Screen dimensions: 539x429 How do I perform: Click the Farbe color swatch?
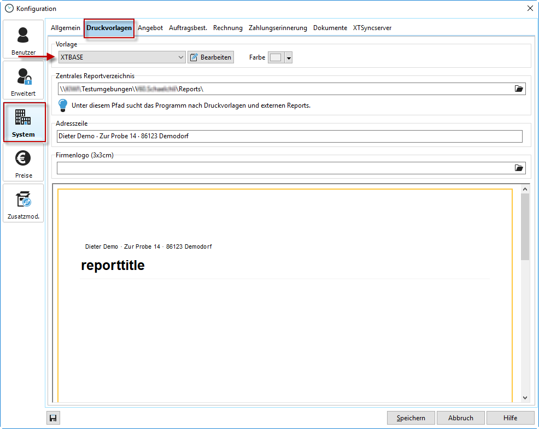click(x=276, y=58)
